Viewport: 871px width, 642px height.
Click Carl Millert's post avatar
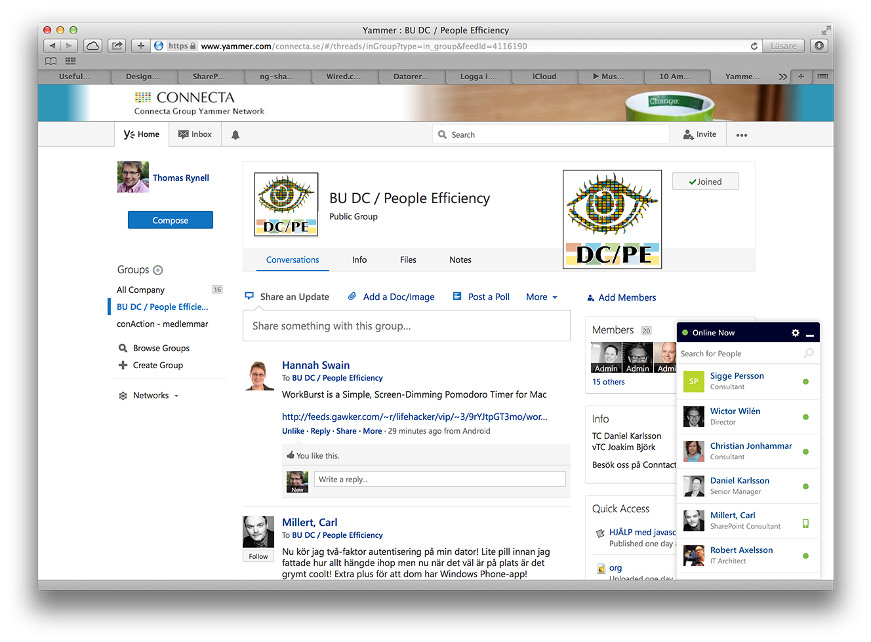coord(258,532)
